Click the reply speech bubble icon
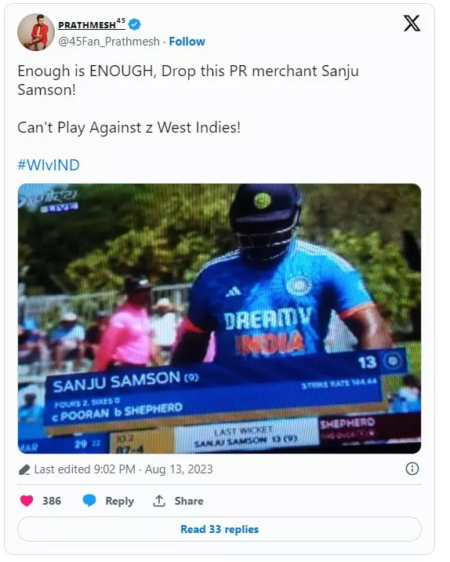The width and height of the screenshot is (450, 562). pos(89,500)
